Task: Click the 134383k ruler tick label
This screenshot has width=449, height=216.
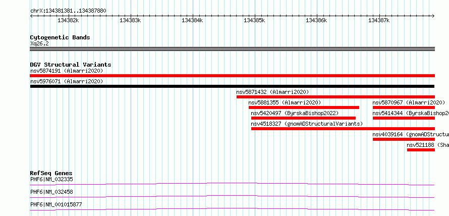Action: tap(130, 21)
